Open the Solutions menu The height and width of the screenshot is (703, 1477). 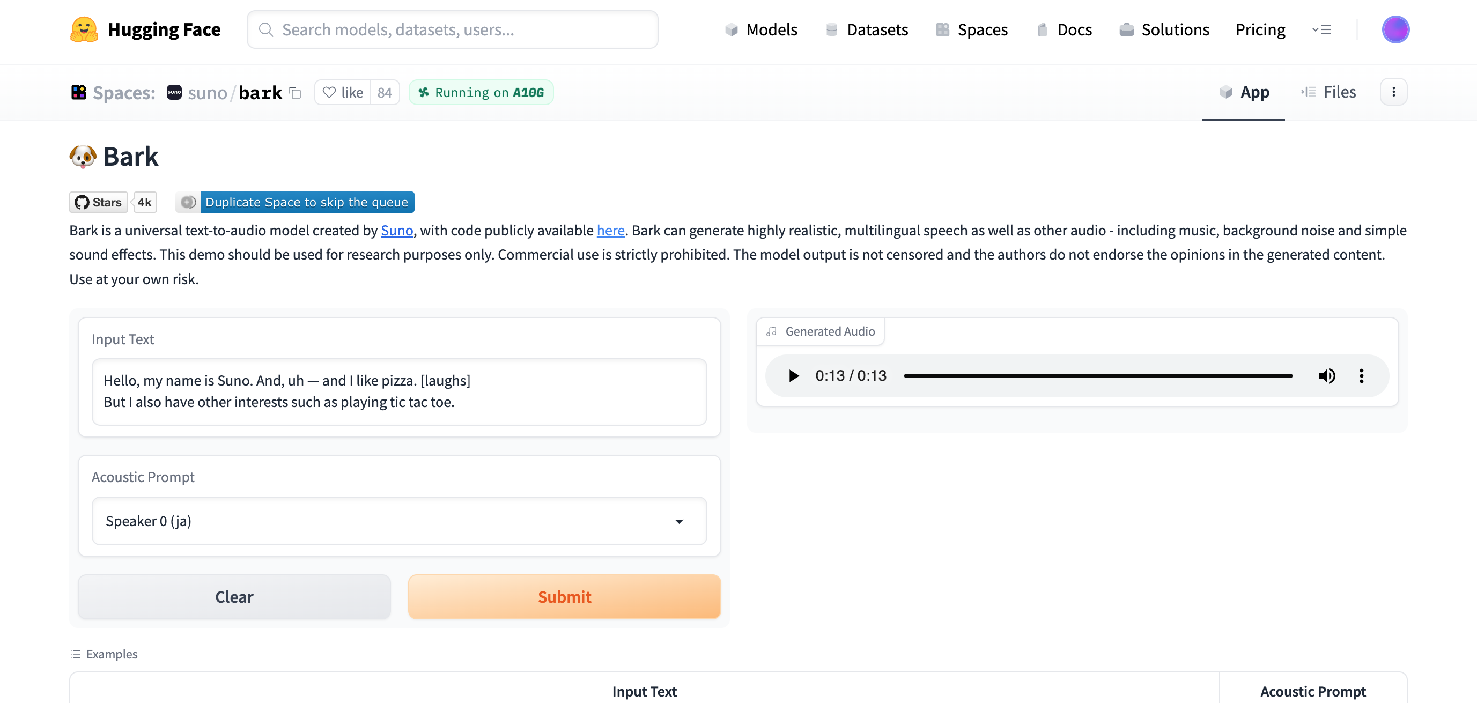tap(1164, 29)
